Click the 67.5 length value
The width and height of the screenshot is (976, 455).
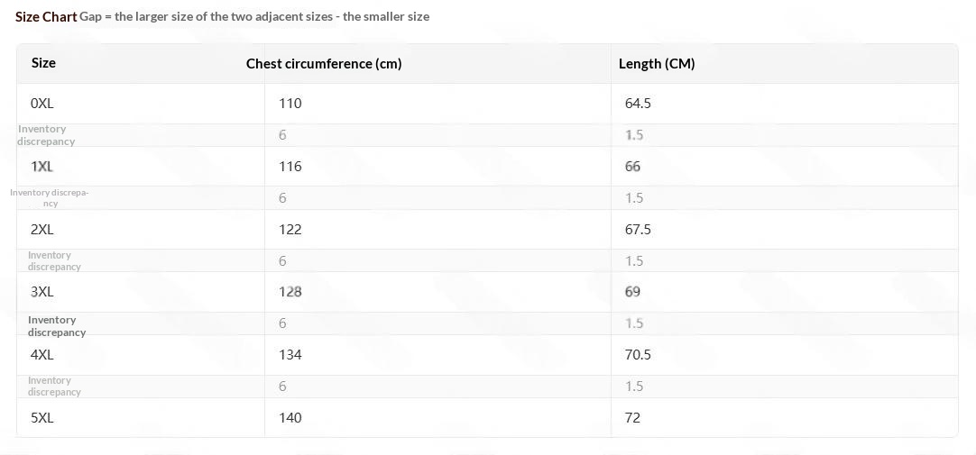[638, 230]
